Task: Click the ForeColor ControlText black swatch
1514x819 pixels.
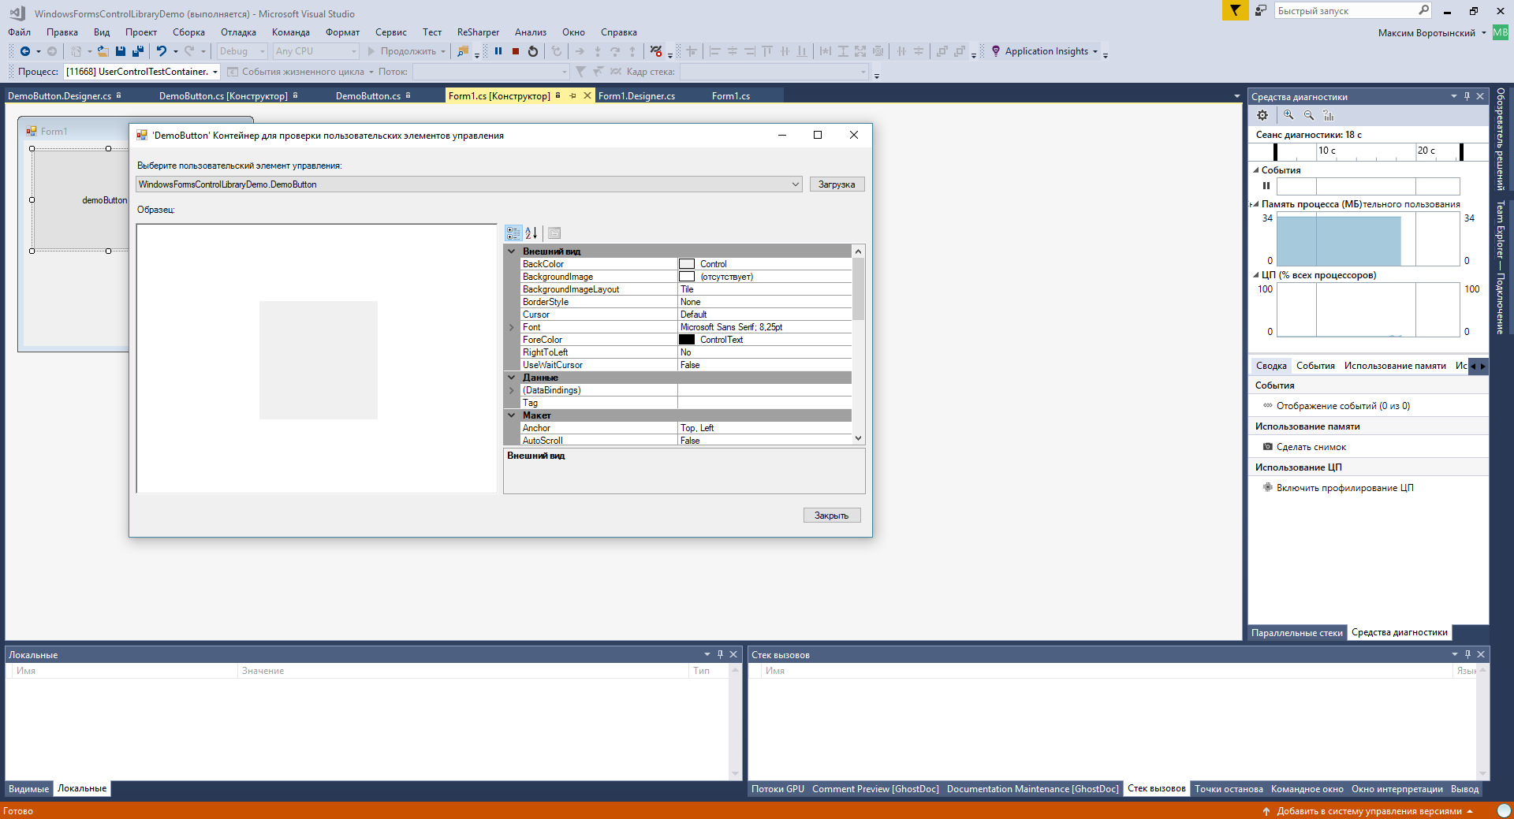Action: [x=687, y=340]
